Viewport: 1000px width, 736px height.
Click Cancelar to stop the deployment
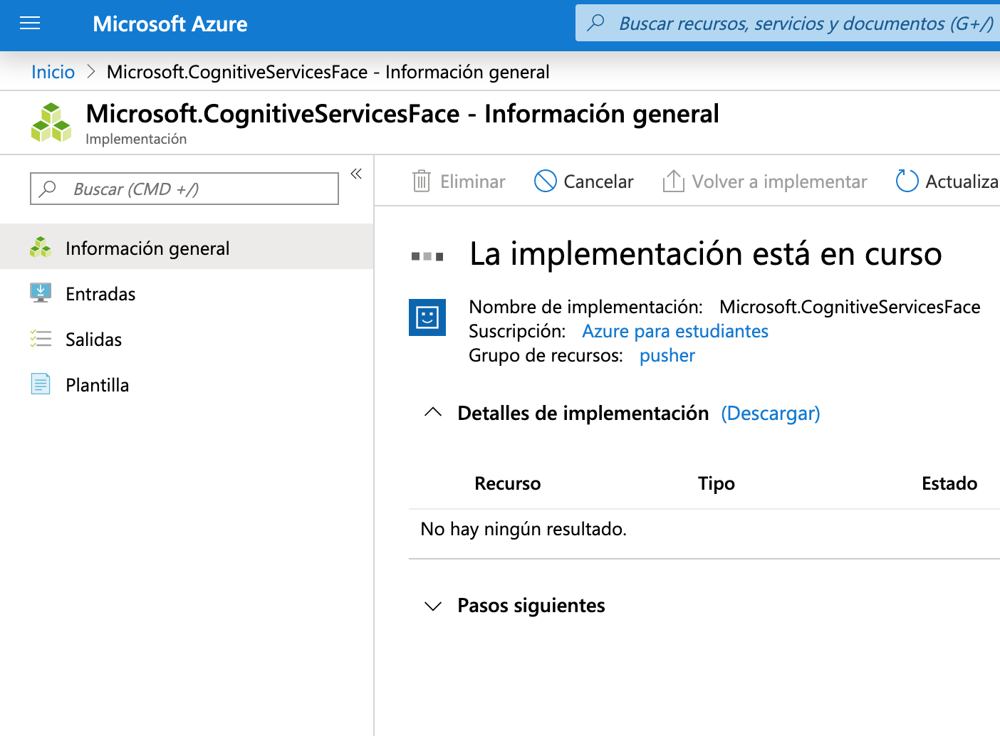point(583,182)
